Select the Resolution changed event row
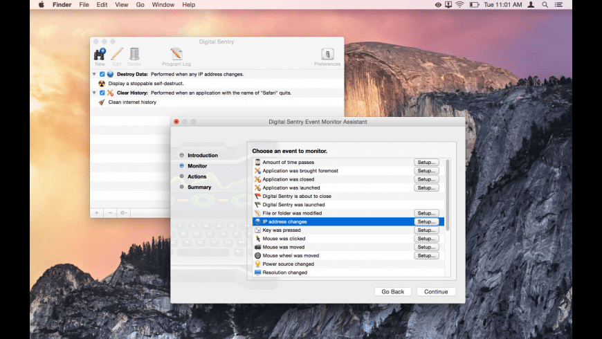 click(332, 273)
